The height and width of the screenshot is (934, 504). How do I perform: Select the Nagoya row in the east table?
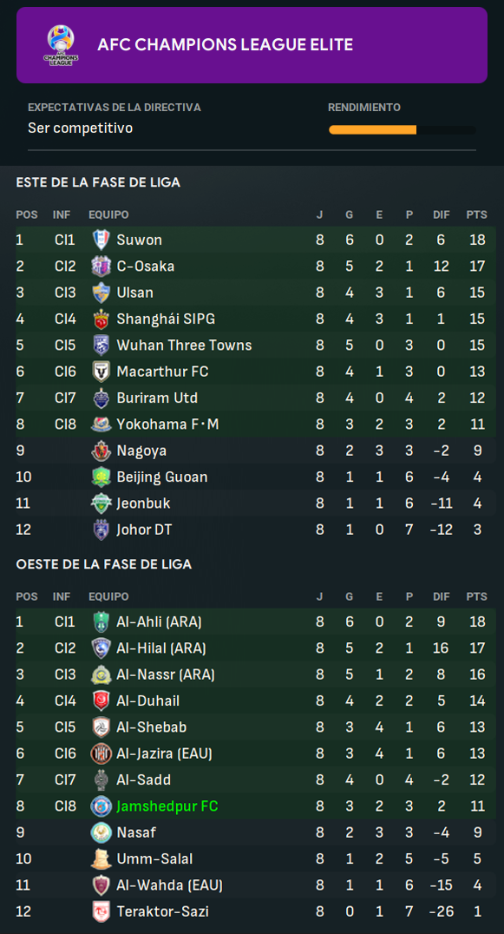256,451
